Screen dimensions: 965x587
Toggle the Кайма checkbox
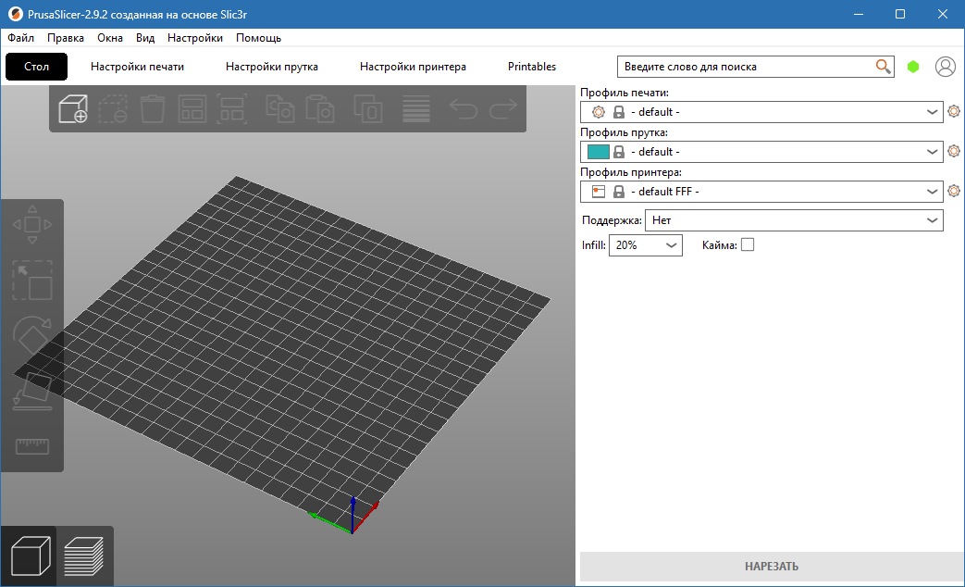[x=748, y=245]
